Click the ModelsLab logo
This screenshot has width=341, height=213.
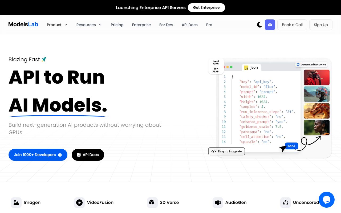pos(23,24)
